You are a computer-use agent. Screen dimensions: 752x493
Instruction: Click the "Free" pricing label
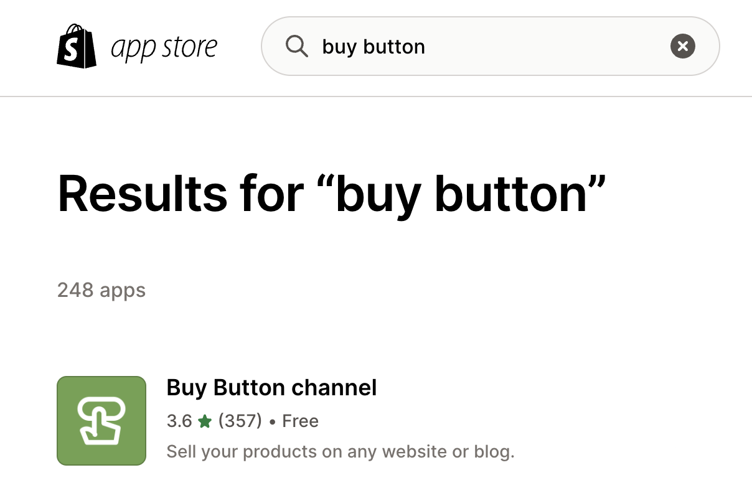pos(300,421)
